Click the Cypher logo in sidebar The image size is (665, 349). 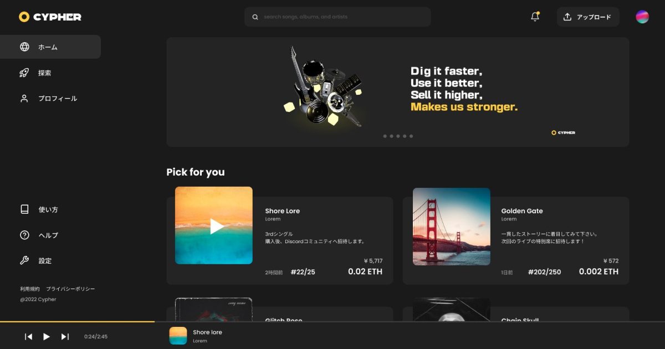tap(50, 17)
